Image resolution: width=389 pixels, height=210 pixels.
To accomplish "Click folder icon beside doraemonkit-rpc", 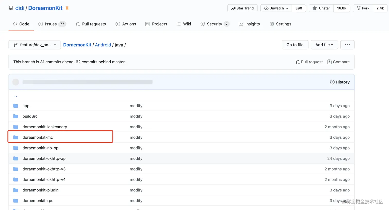I will pos(16,201).
